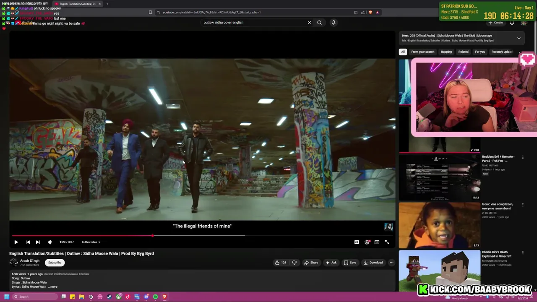Mute the video volume speaker icon
The width and height of the screenshot is (537, 302).
tap(50, 242)
